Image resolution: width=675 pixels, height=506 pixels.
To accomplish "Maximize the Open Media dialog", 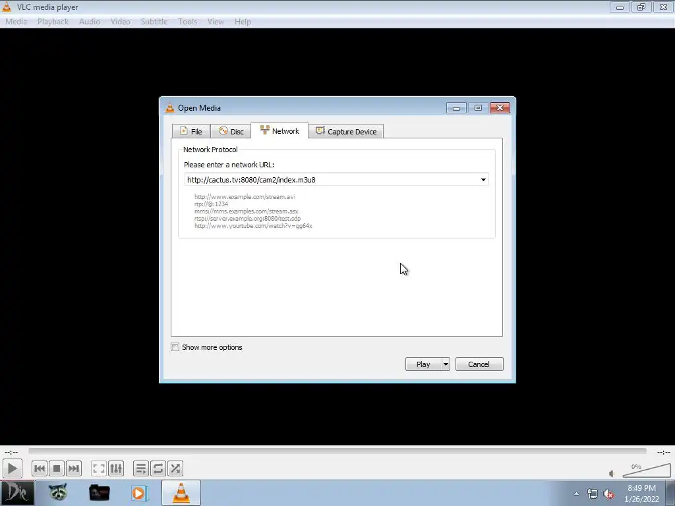I will [478, 107].
